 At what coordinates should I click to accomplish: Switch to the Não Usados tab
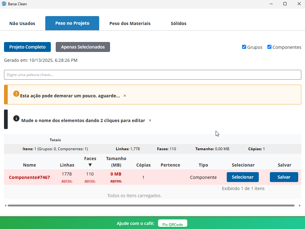[22, 23]
